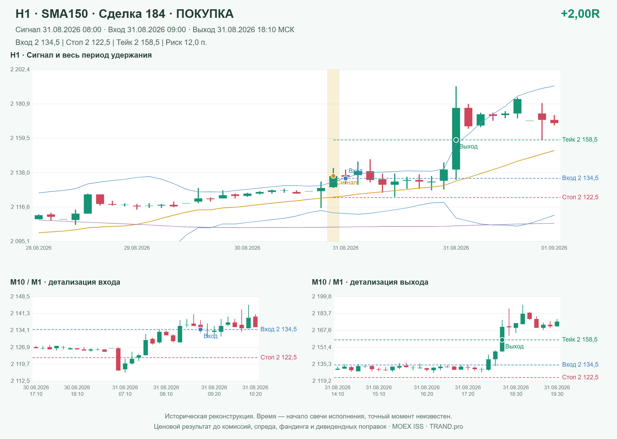Screen dimensions: 617x439
Task: Click the 2 180,9 price axis value
Action: point(20,104)
